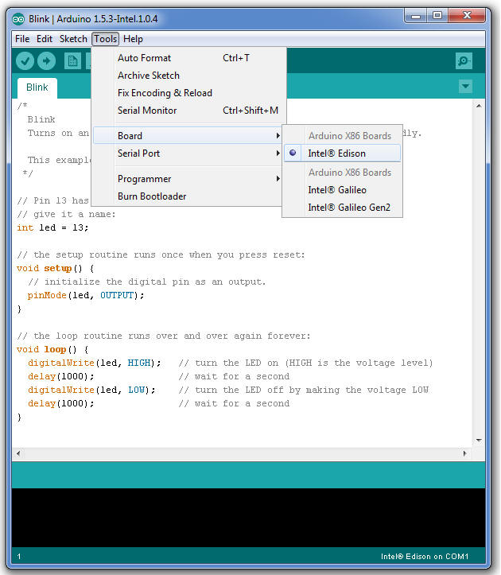Open the Sketch menu
501x575 pixels.
pyautogui.click(x=73, y=39)
